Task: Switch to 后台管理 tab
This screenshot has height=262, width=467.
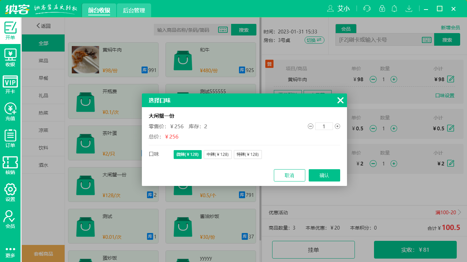Action: 134,10
